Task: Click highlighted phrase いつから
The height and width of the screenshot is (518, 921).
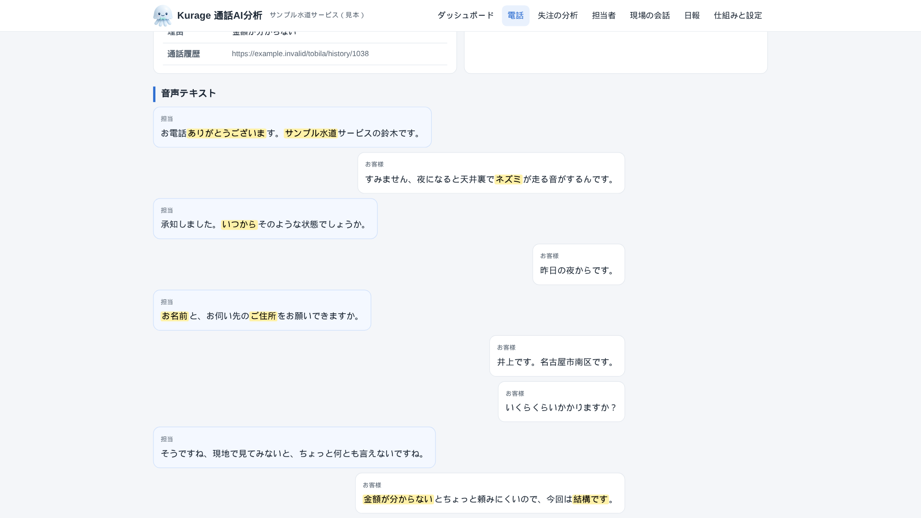Action: tap(239, 224)
